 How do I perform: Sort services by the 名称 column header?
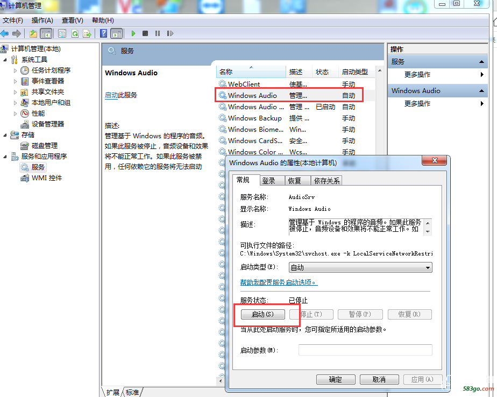[251, 72]
